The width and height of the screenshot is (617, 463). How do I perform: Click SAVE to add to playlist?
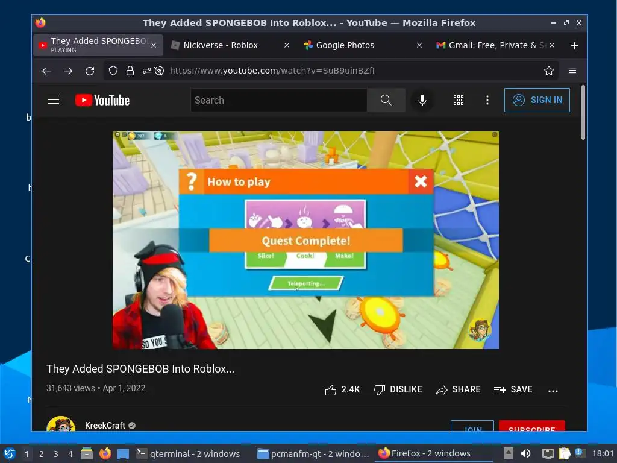[x=513, y=390]
